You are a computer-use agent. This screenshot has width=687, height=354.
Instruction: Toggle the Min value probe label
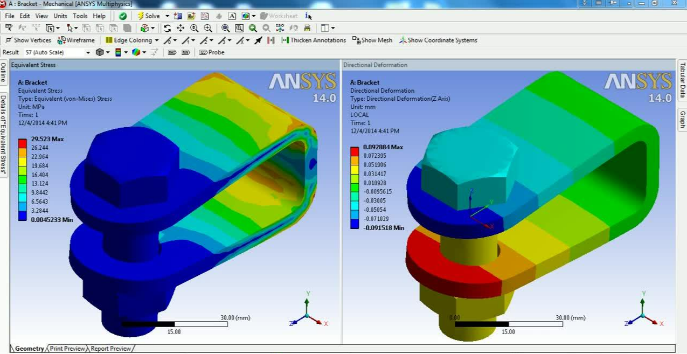185,52
